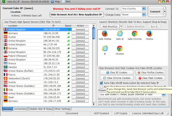Click LSP Engine in status bar
This screenshot has width=172, height=116.
tap(121, 113)
